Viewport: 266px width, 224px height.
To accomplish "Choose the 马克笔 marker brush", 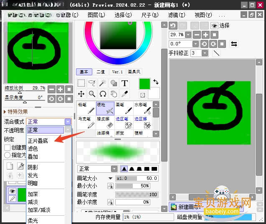I will point(86,123).
